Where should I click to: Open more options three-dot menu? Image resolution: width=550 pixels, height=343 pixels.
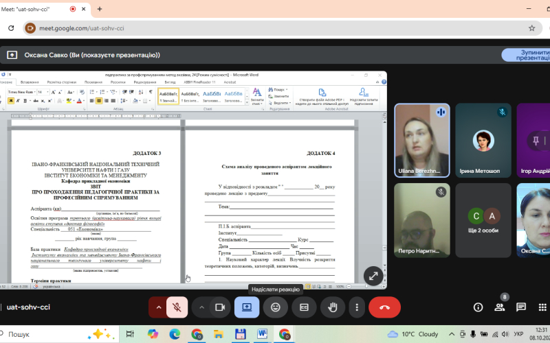pyautogui.click(x=357, y=307)
